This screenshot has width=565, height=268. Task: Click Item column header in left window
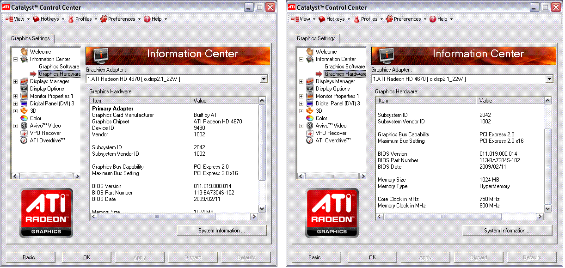[141, 100]
